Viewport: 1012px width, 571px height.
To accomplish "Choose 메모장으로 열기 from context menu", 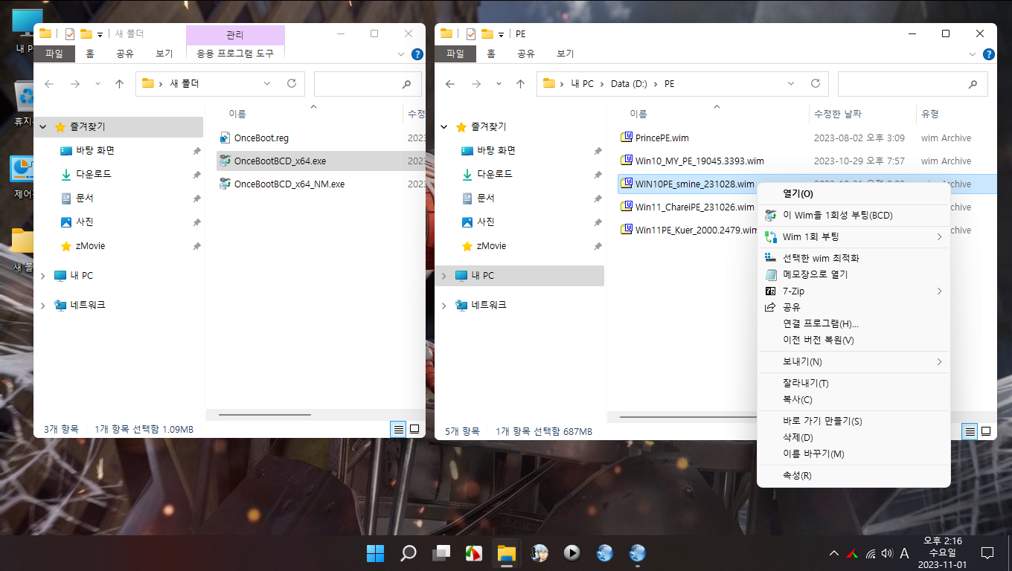I will [x=854, y=275].
